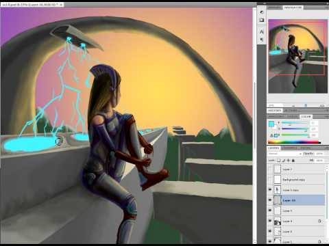Click the Opacity value field in Layers
Image resolution: width=329 pixels, height=246 pixels.
[319, 154]
